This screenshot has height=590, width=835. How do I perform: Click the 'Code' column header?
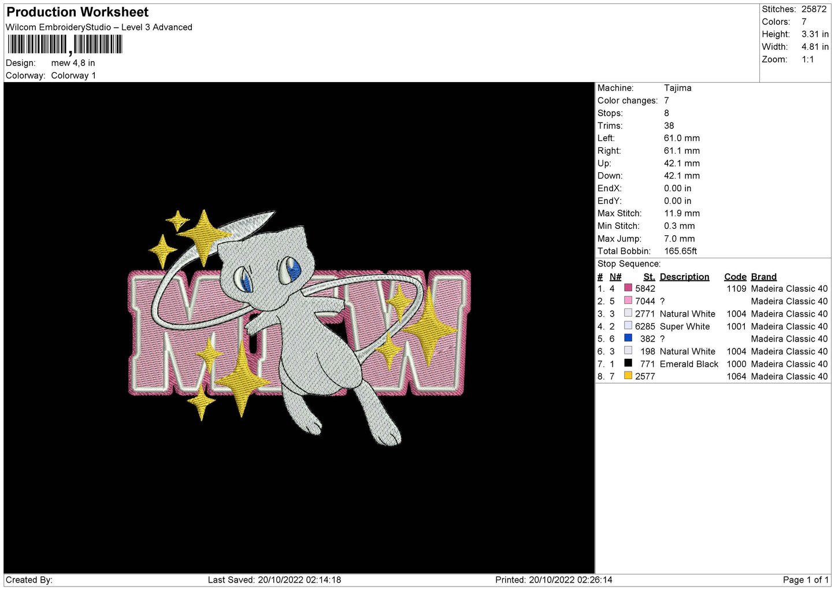(x=735, y=277)
